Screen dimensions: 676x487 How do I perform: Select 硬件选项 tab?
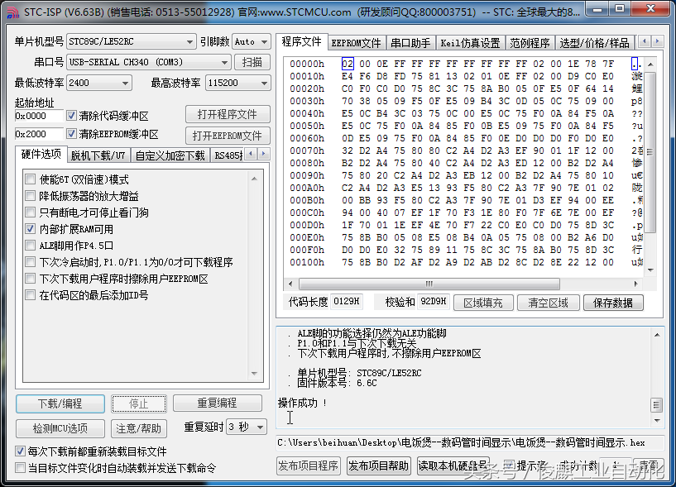[41, 154]
